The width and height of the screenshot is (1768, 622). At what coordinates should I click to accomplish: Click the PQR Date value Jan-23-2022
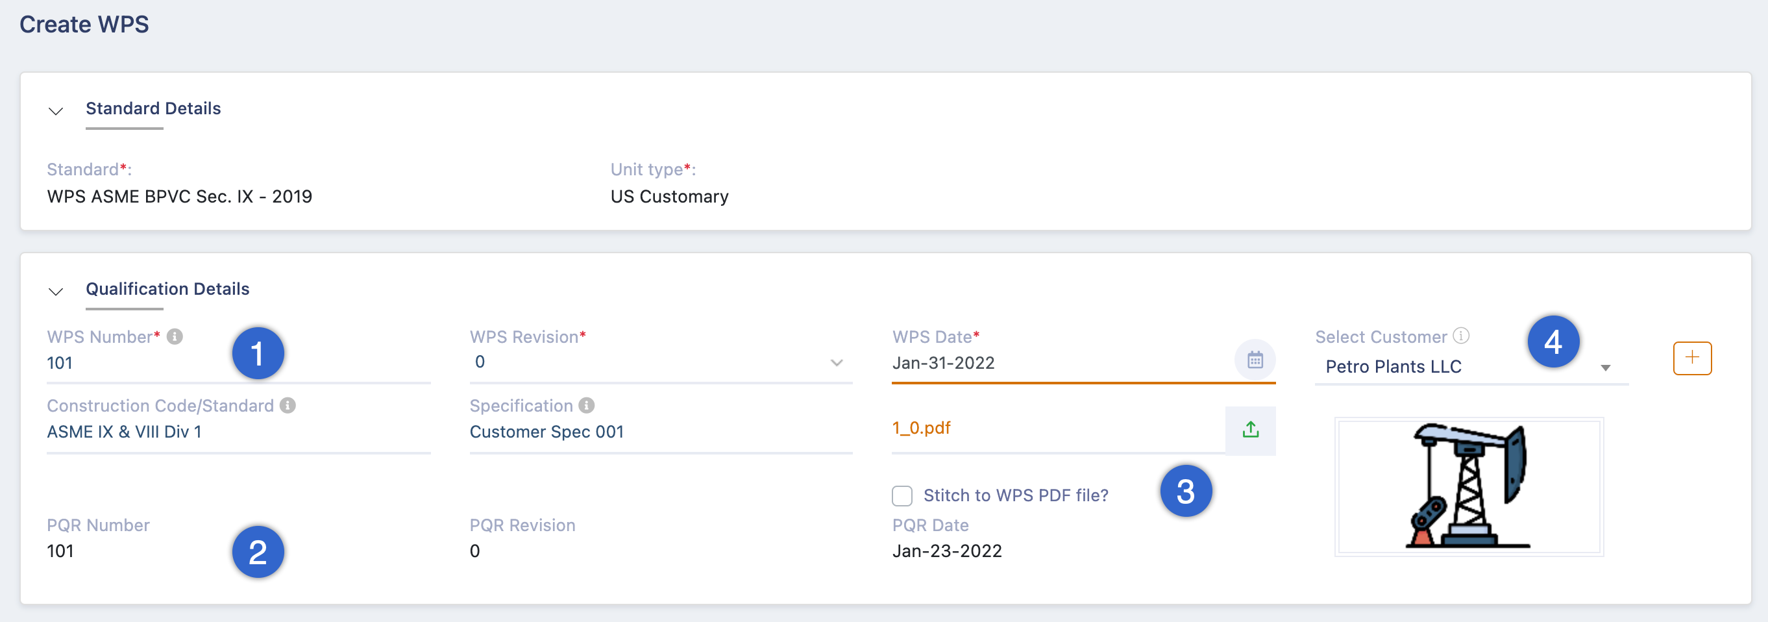[947, 551]
